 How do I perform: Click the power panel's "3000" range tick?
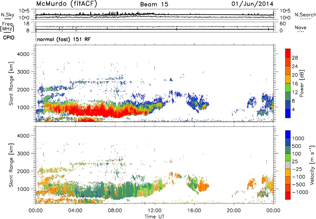point(23,72)
